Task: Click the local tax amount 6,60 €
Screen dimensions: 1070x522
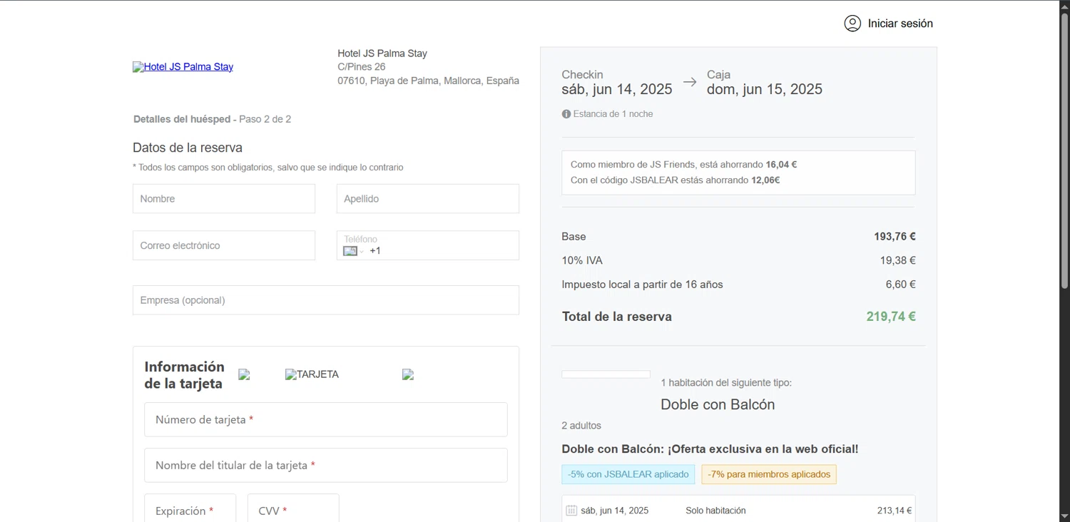Action: [900, 285]
